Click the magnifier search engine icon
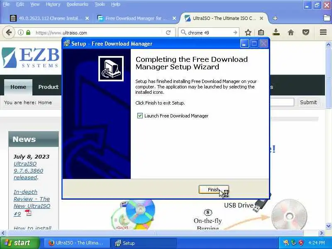The image size is (332, 249). [183, 33]
